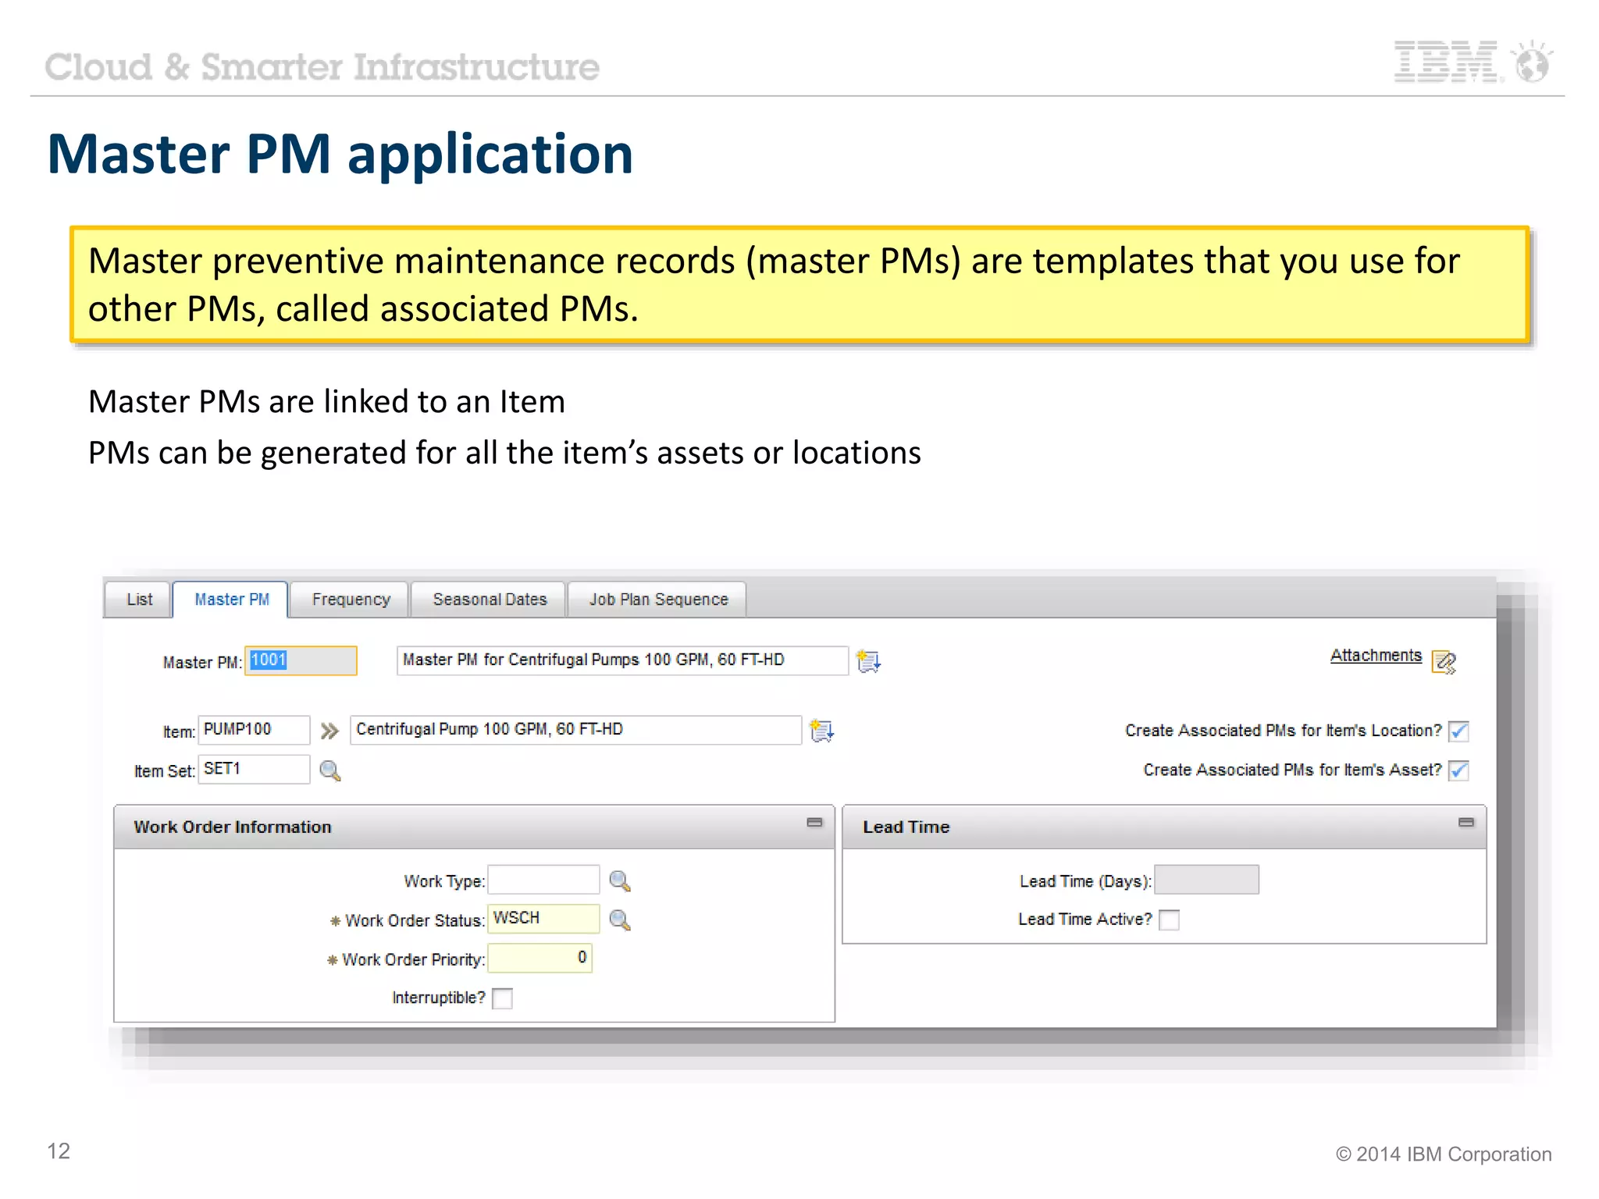Open long description icon beside Master PM description
This screenshot has height=1199, width=1599.
(868, 661)
